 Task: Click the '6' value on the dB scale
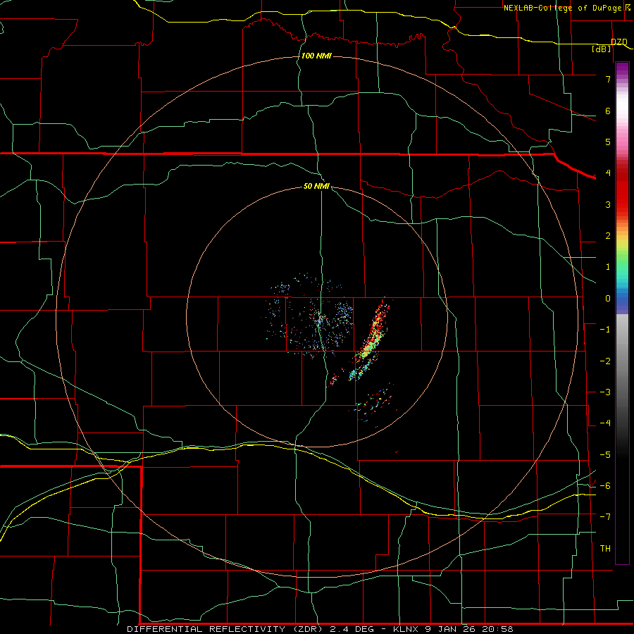coord(608,111)
